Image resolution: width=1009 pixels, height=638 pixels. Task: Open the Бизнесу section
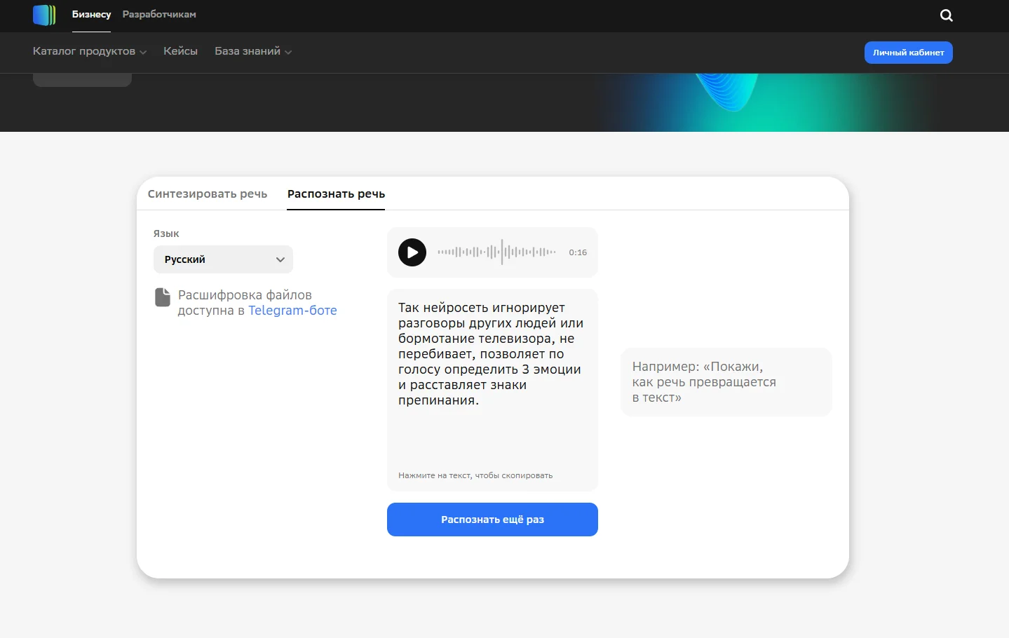pyautogui.click(x=91, y=15)
